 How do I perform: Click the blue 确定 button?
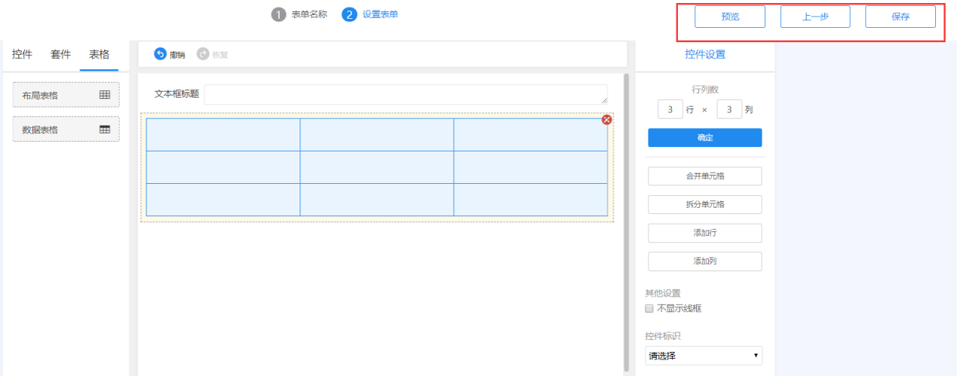pos(705,138)
